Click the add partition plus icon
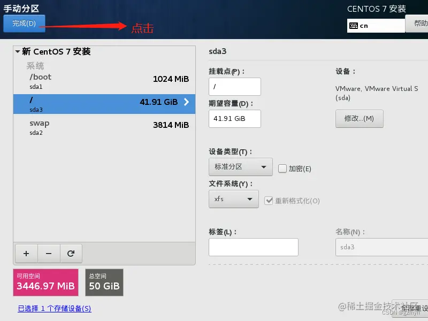Screen dimensions: 428x321 point(26,254)
